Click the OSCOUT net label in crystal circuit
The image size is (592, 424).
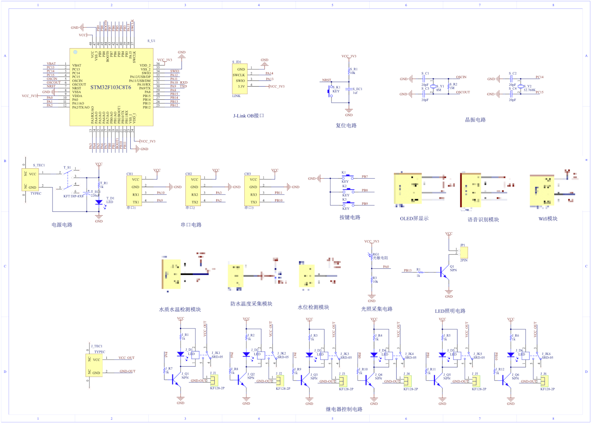[x=463, y=92]
